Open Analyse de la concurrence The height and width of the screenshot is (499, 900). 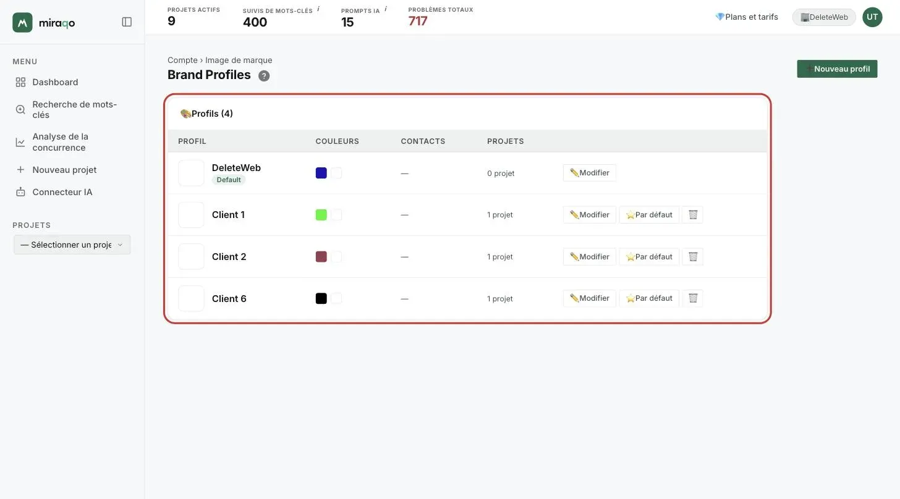tap(72, 142)
